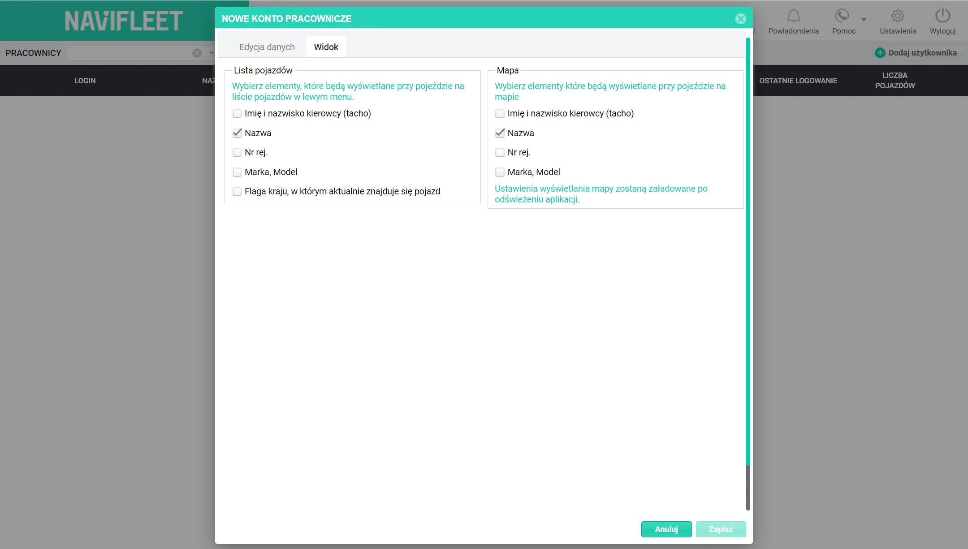Select the Widok tab
The image size is (968, 549).
[326, 47]
